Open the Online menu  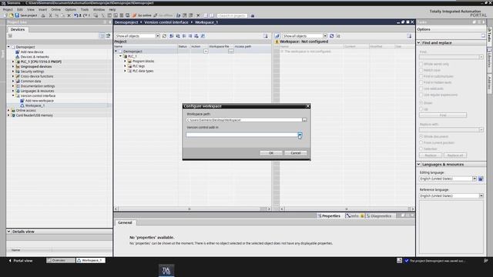(55, 10)
